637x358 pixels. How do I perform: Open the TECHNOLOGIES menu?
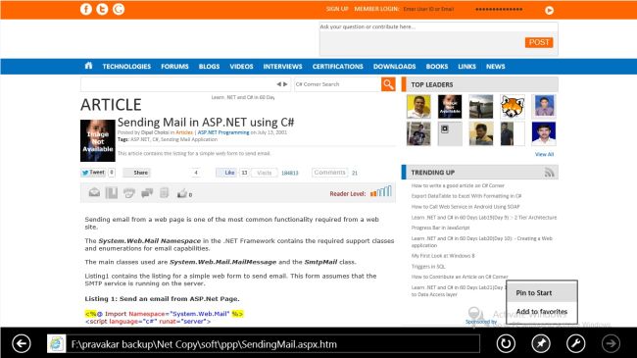[126, 67]
